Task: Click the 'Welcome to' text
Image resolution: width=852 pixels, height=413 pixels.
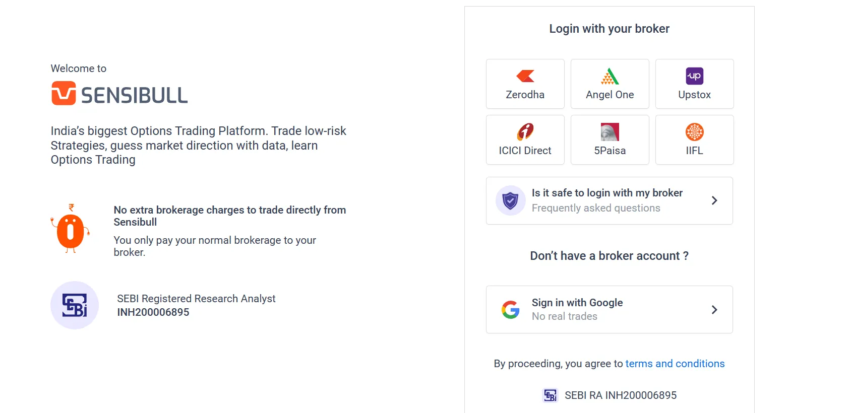Action: [x=79, y=68]
